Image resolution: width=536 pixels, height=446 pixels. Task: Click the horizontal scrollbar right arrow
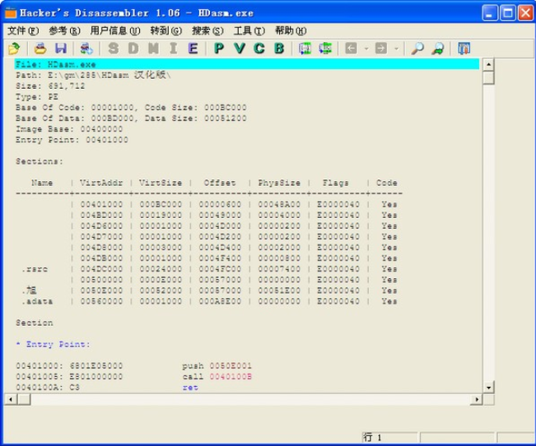(x=476, y=399)
